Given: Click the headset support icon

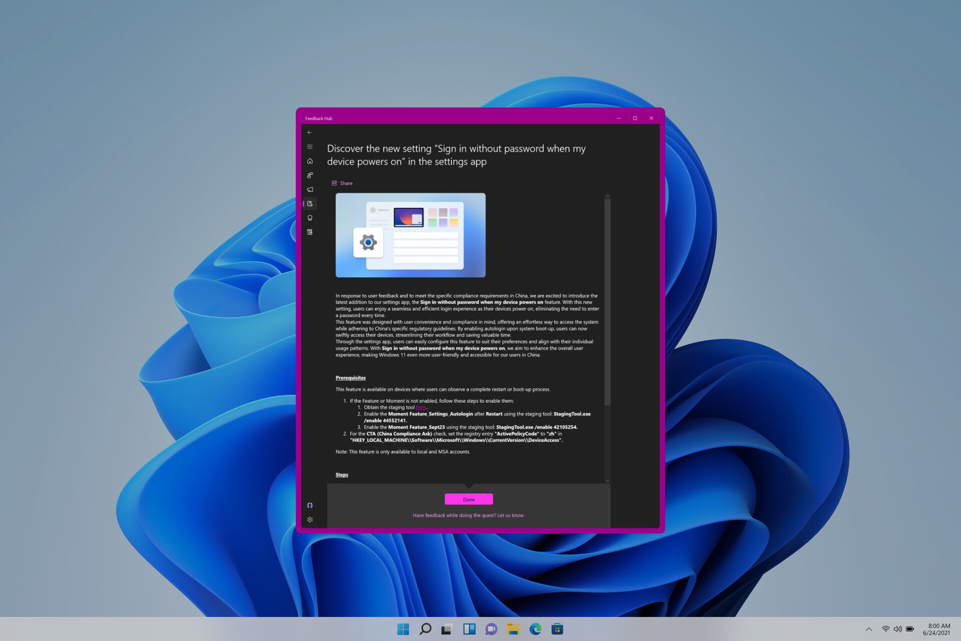Looking at the screenshot, I should tap(309, 505).
